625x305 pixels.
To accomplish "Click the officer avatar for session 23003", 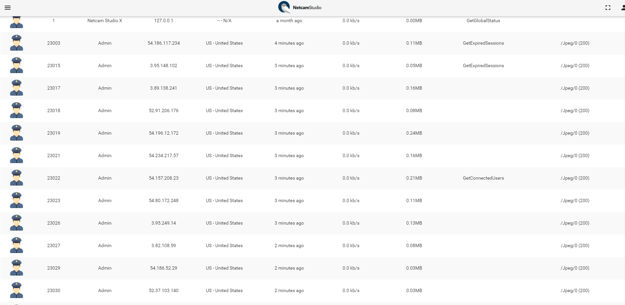I will [17, 43].
